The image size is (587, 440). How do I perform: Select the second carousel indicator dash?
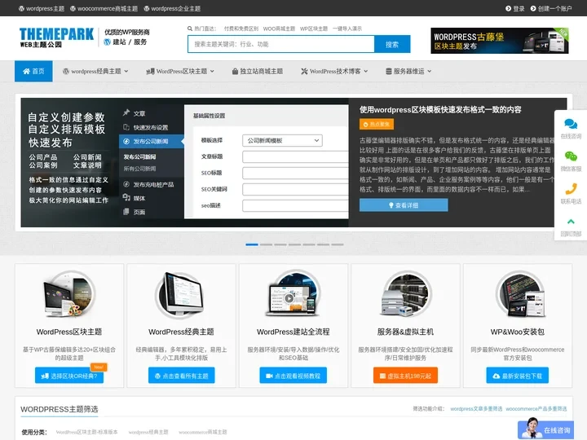pyautogui.click(x=266, y=244)
